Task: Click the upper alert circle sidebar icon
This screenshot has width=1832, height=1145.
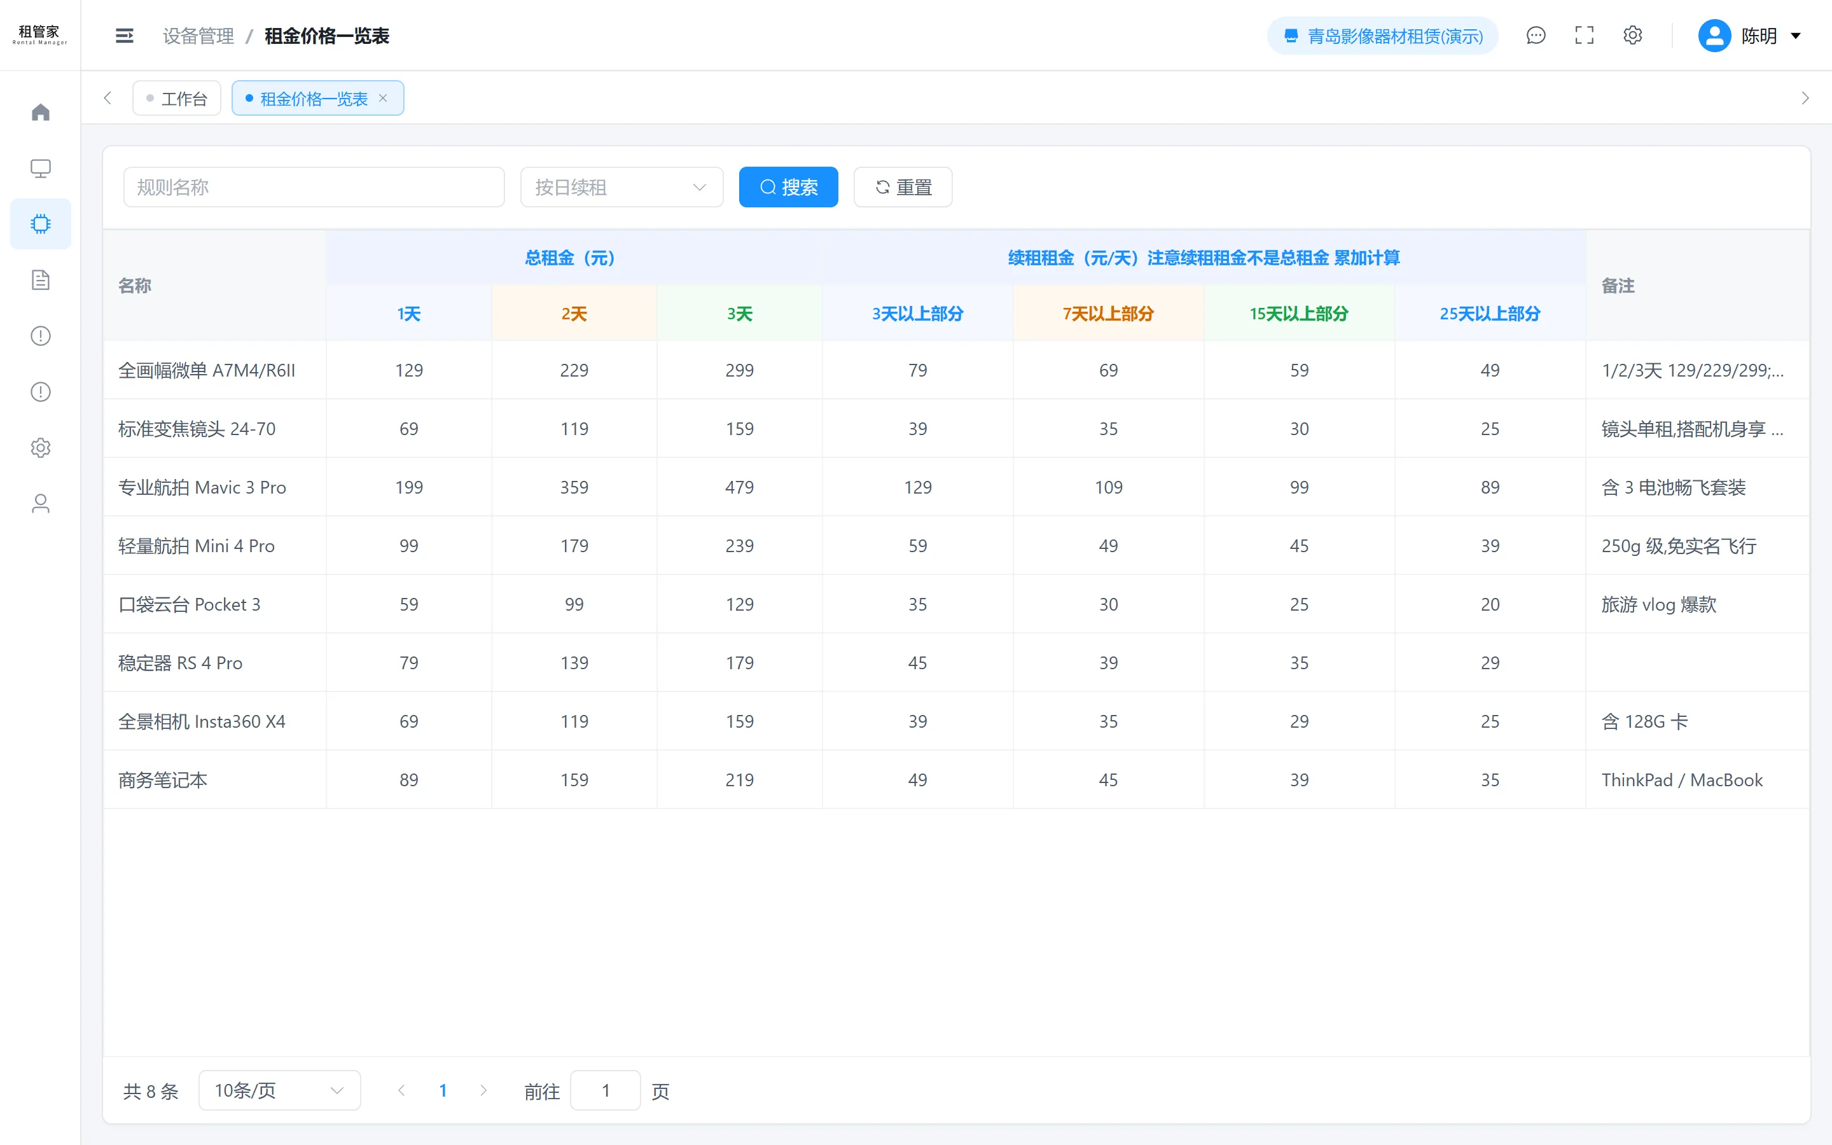Action: click(40, 335)
